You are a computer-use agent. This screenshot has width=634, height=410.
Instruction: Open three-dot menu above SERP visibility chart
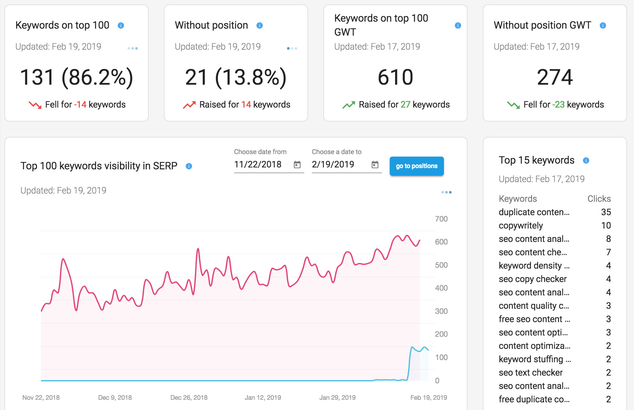click(x=446, y=192)
